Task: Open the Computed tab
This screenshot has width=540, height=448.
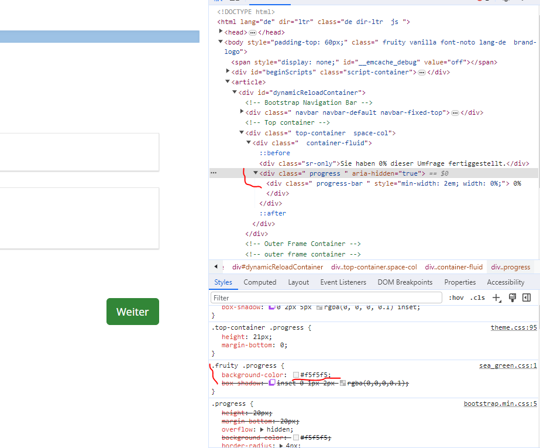Action: [x=260, y=282]
